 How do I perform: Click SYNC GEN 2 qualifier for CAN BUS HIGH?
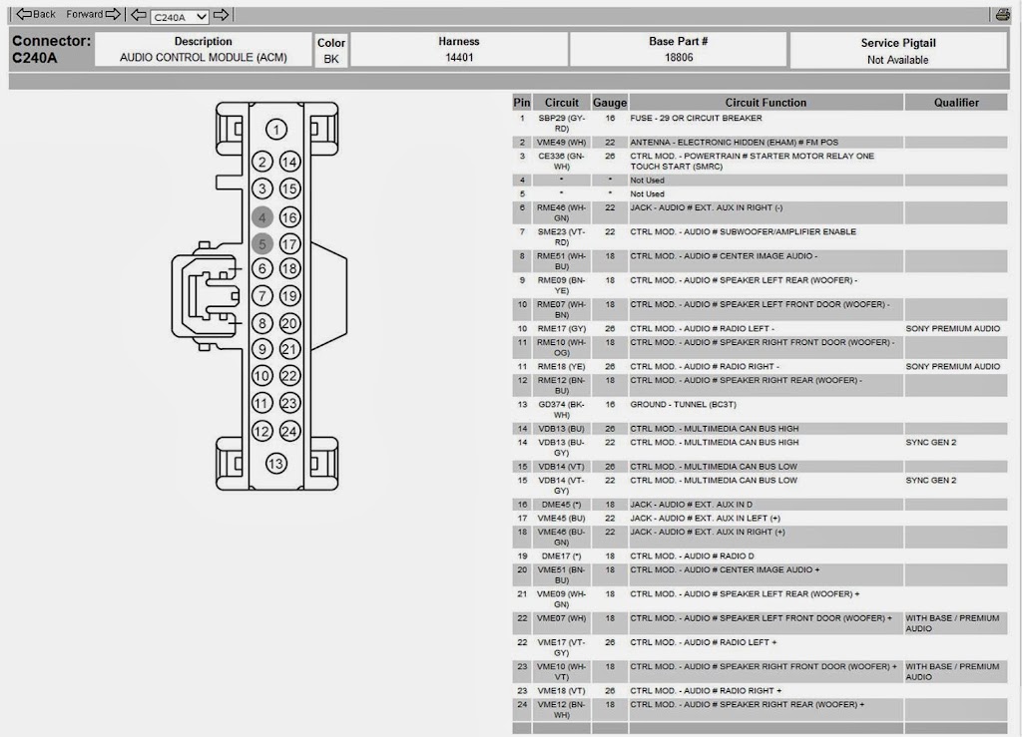tap(931, 442)
